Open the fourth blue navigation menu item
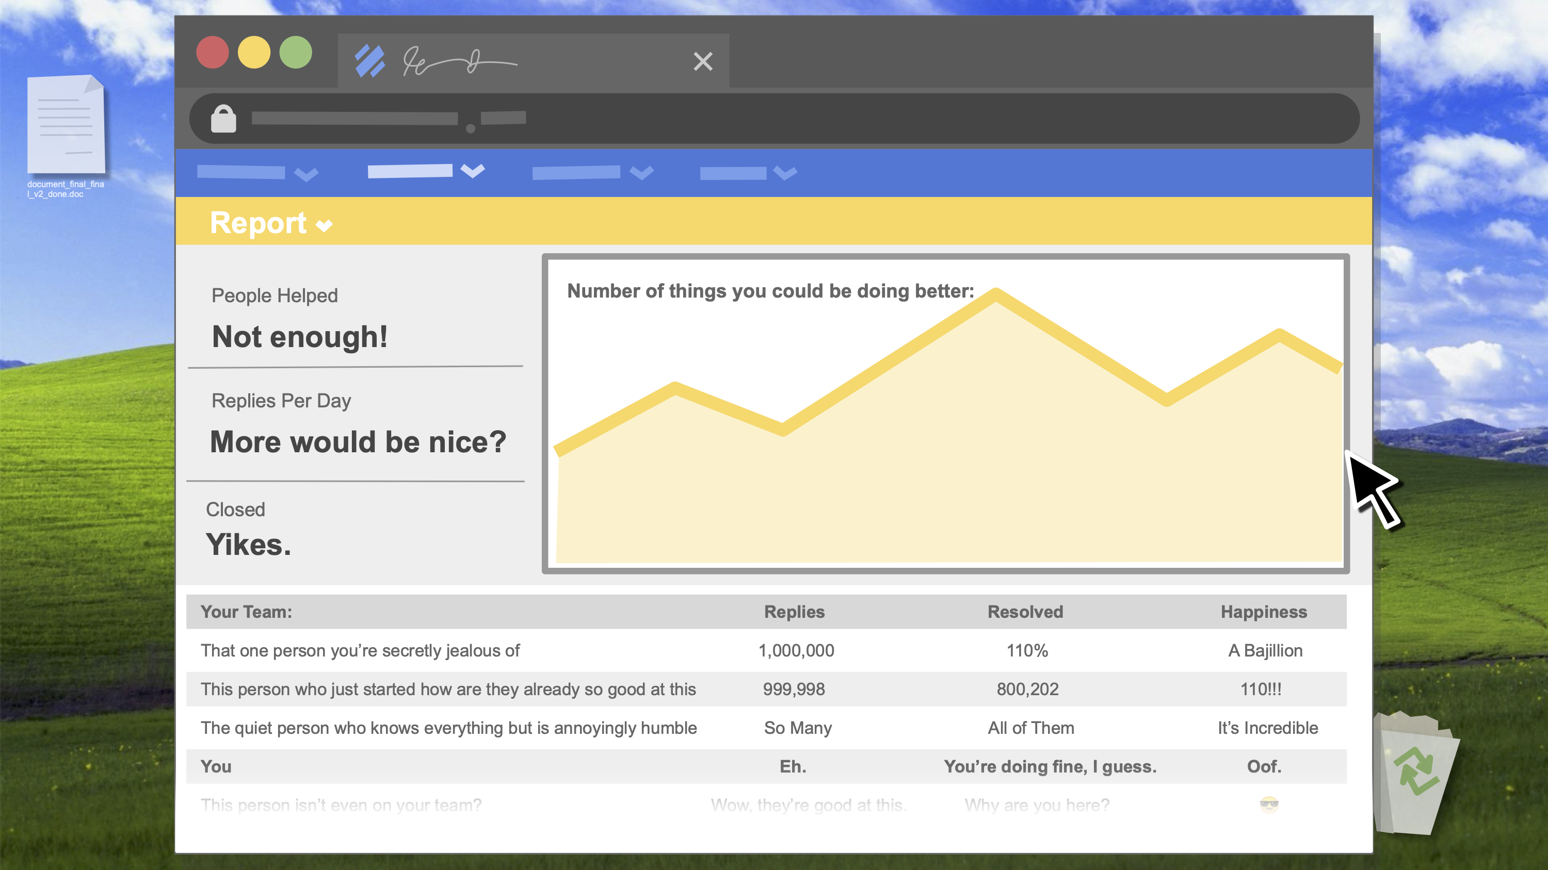The height and width of the screenshot is (870, 1548). (733, 173)
